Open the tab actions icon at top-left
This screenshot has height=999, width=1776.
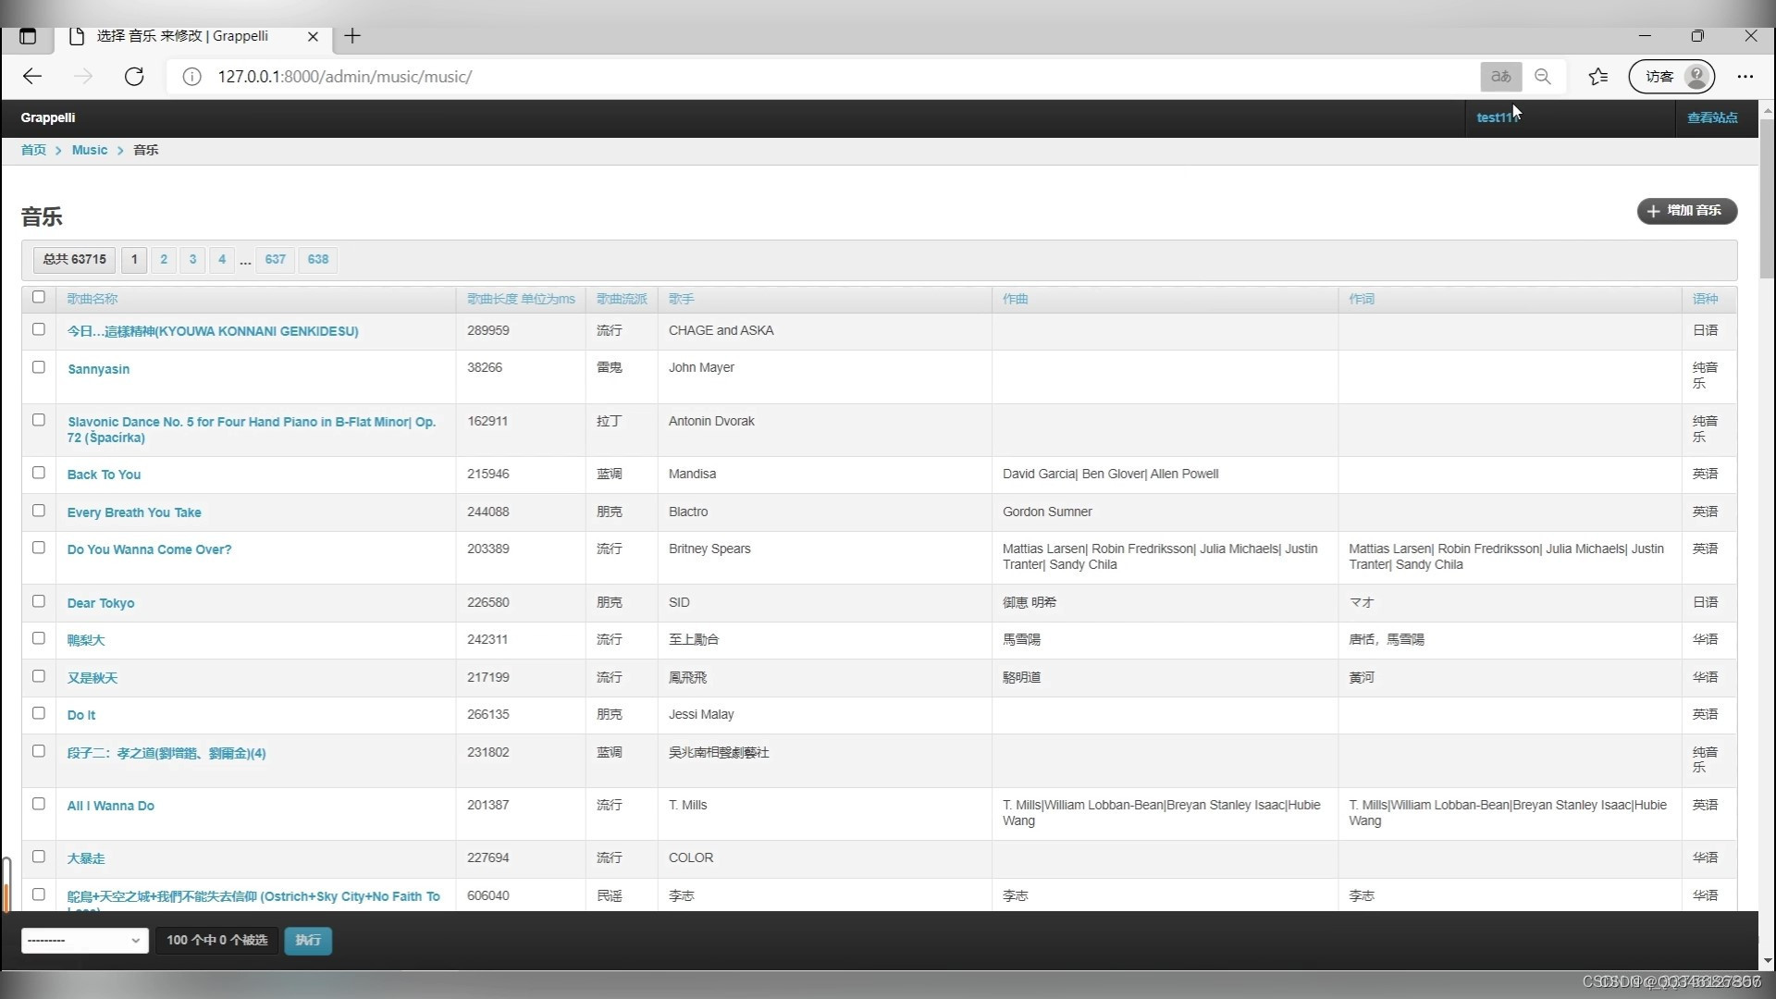pyautogui.click(x=28, y=36)
